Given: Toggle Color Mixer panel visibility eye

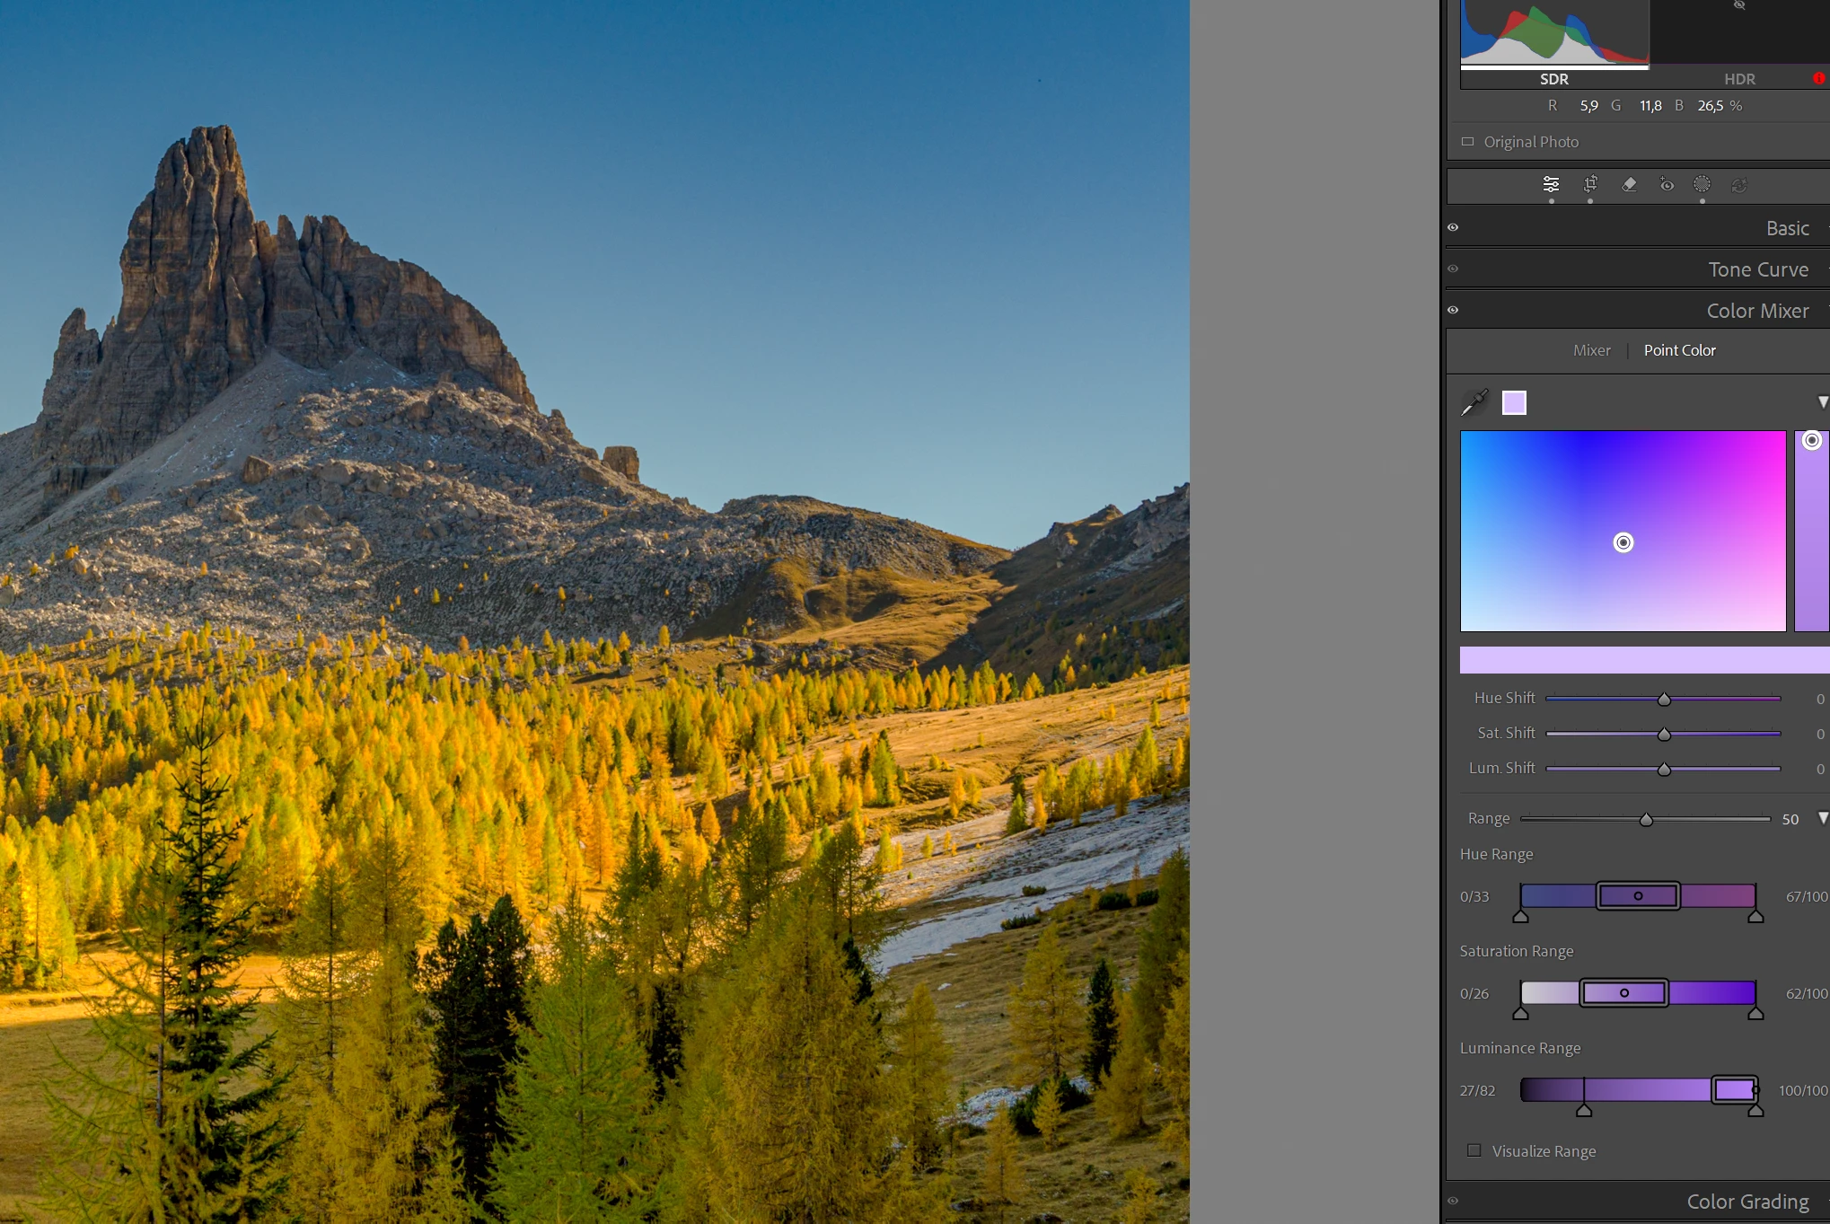Looking at the screenshot, I should tap(1453, 311).
